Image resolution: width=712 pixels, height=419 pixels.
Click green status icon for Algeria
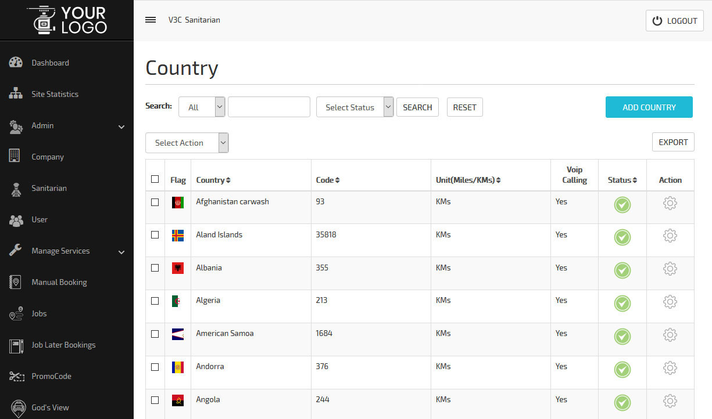(622, 304)
